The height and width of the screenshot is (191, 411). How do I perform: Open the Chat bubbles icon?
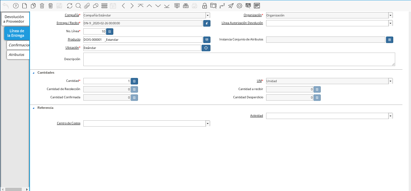pos(96,6)
